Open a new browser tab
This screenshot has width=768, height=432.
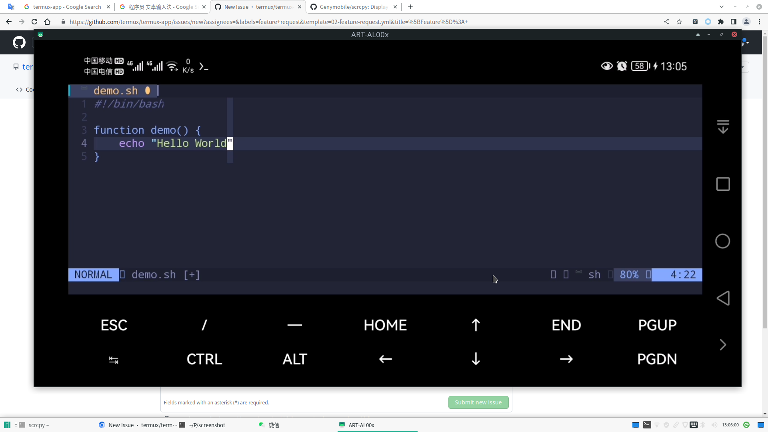click(x=410, y=7)
